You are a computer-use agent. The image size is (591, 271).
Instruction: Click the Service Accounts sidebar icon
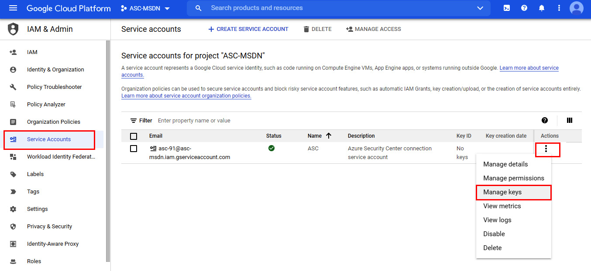click(x=13, y=139)
